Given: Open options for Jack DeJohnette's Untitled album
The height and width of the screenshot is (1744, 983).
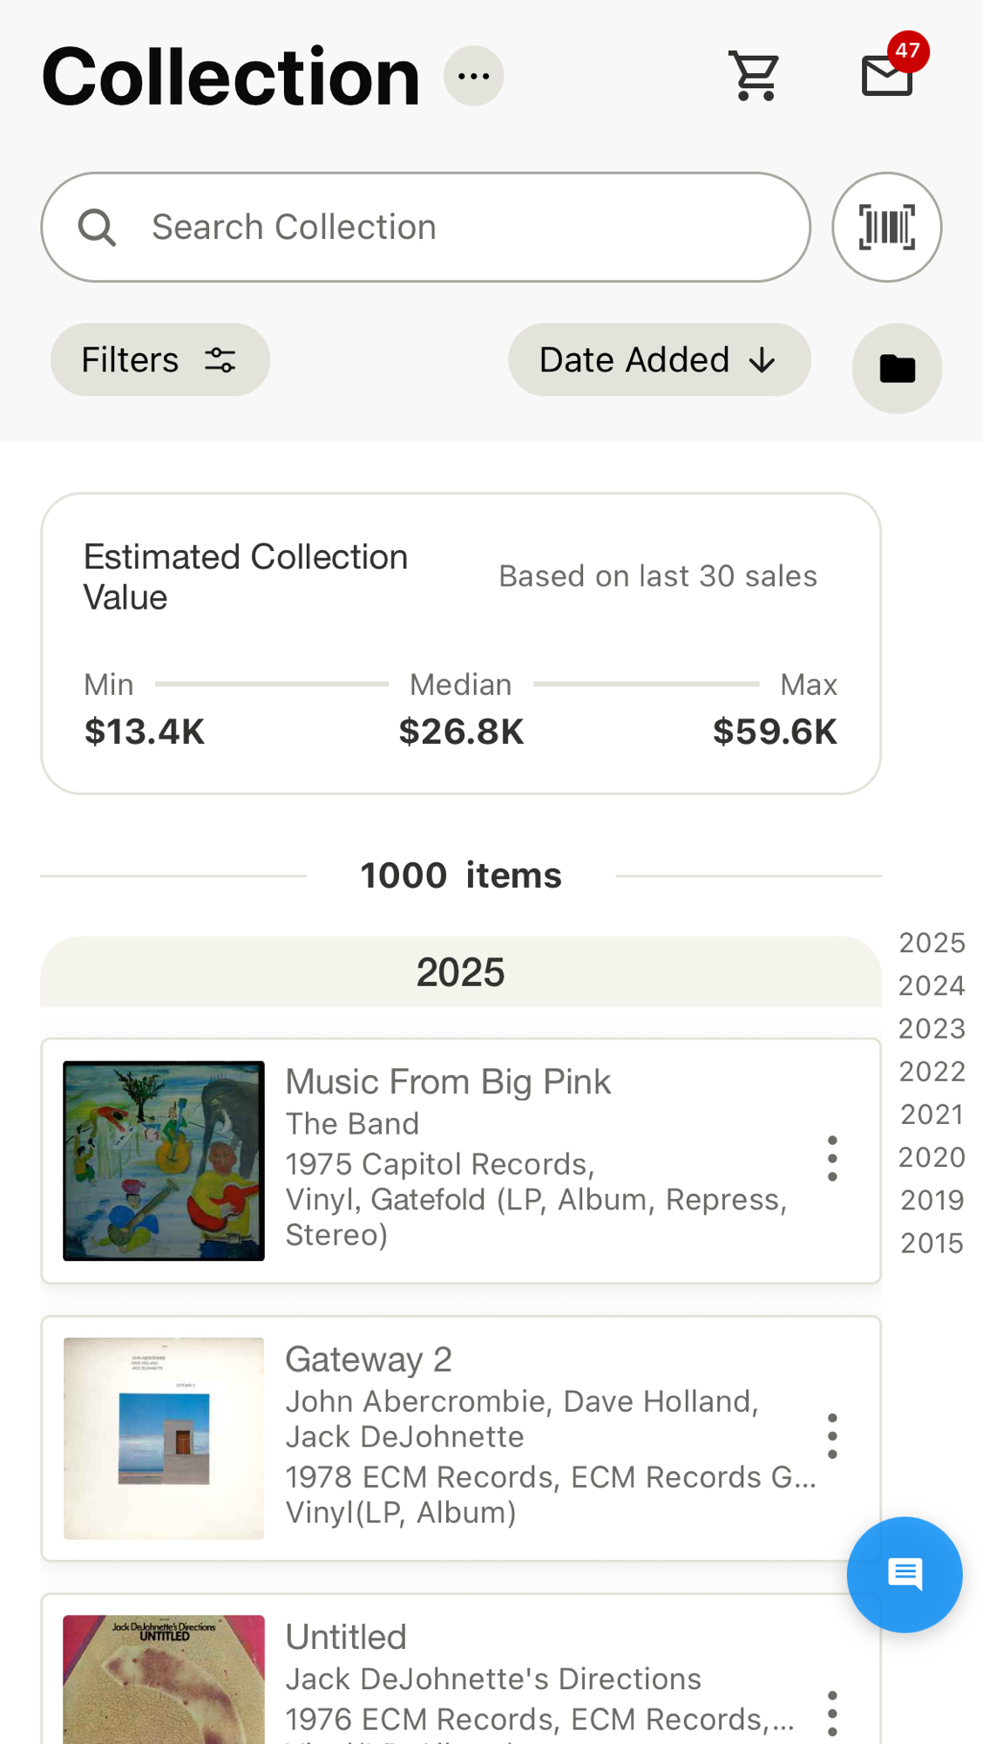Looking at the screenshot, I should [x=832, y=1713].
